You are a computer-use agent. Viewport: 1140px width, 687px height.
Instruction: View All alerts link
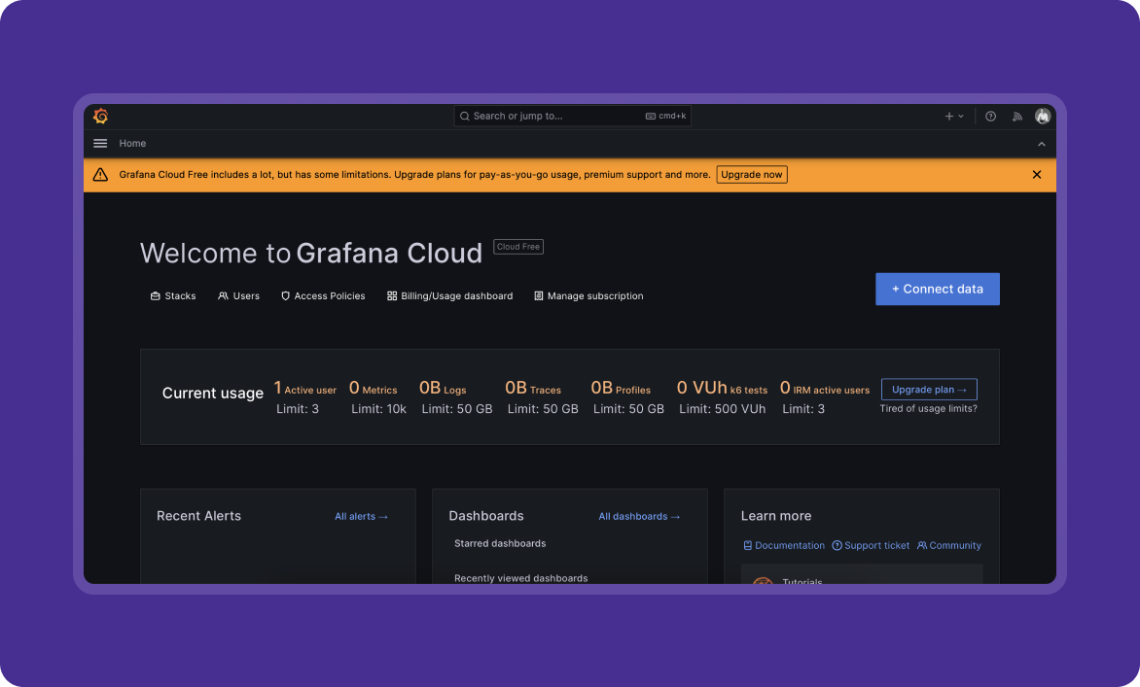(x=361, y=517)
